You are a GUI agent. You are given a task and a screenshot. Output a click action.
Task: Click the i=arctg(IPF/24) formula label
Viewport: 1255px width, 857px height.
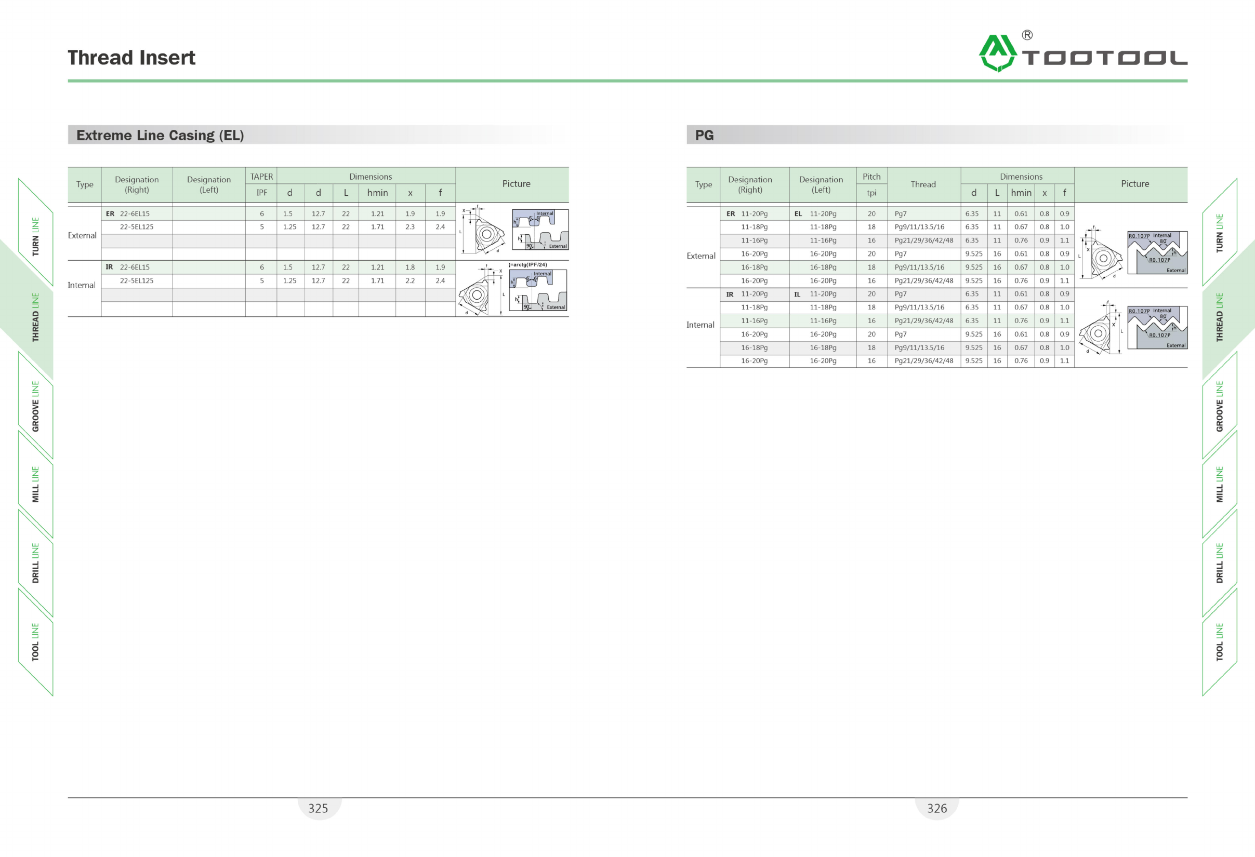point(527,264)
